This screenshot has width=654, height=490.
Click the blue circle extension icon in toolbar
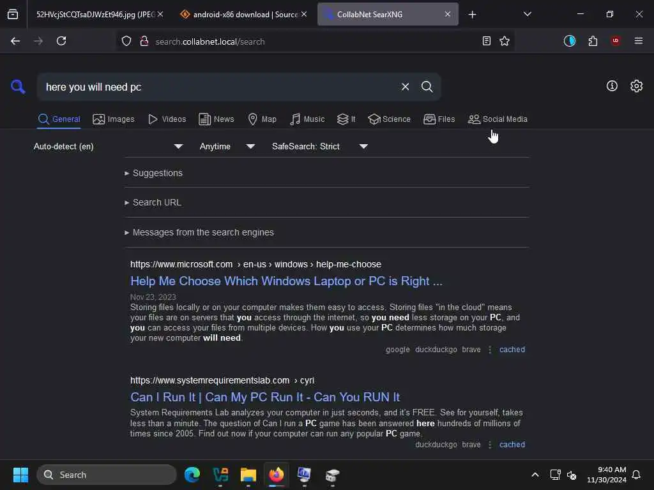click(569, 41)
